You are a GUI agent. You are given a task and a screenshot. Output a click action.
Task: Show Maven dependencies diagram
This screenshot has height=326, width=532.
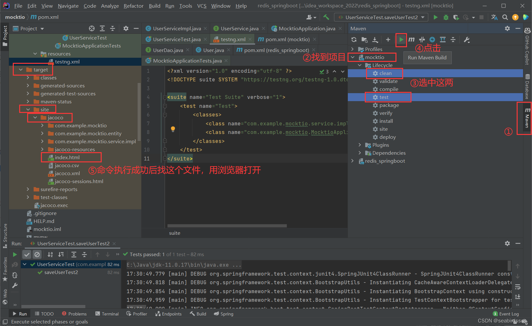[x=443, y=40]
